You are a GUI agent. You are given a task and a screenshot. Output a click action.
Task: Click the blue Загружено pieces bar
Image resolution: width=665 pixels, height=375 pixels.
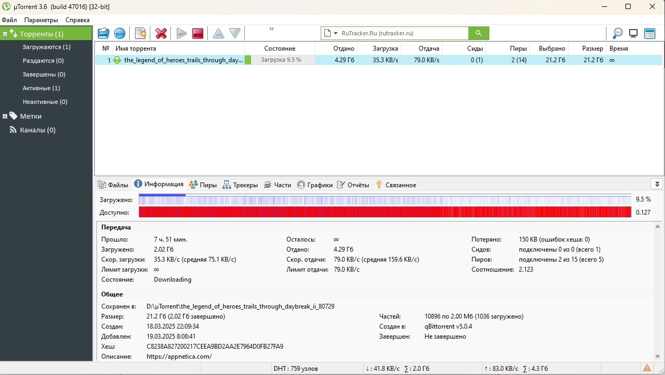385,199
